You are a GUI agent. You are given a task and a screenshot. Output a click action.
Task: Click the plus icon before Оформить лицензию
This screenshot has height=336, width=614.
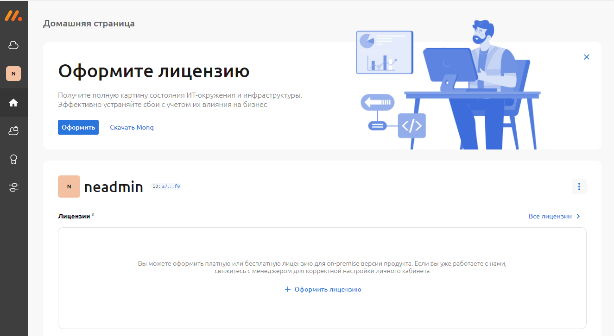[288, 289]
